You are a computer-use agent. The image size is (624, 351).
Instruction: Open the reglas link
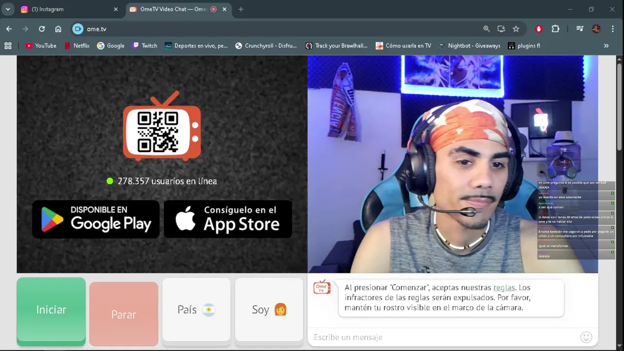click(504, 288)
